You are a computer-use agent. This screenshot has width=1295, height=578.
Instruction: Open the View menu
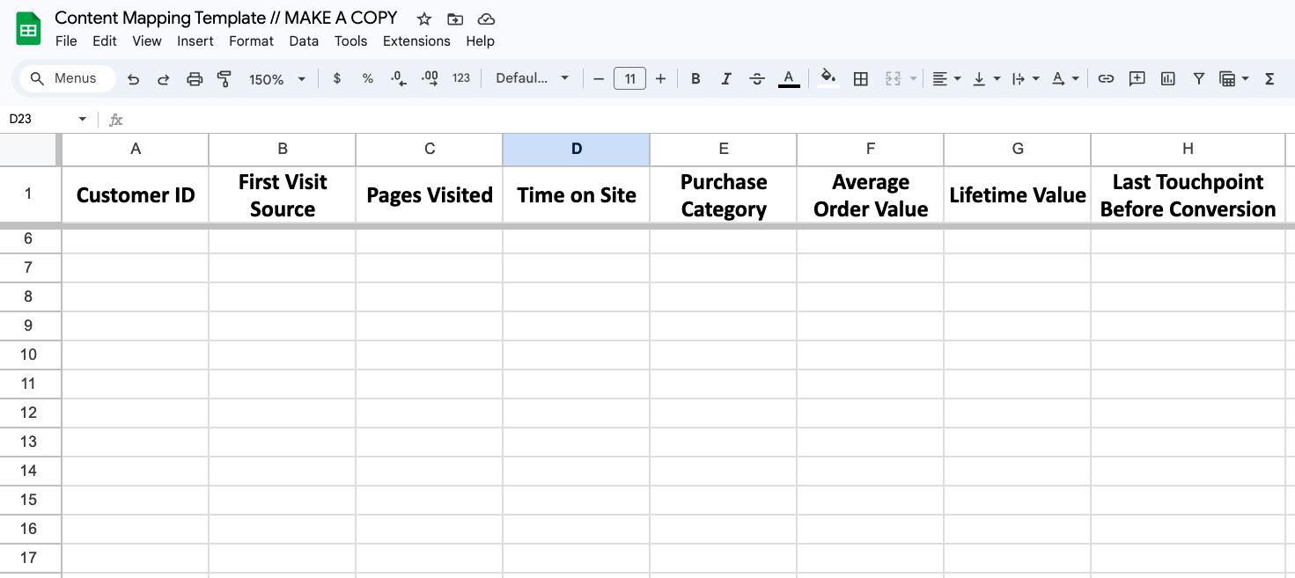tap(147, 40)
